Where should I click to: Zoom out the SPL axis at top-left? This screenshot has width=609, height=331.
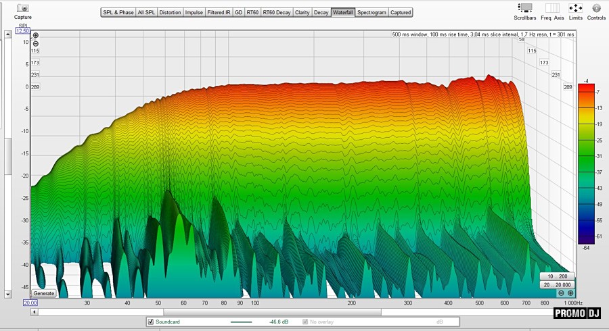pyautogui.click(x=35, y=43)
